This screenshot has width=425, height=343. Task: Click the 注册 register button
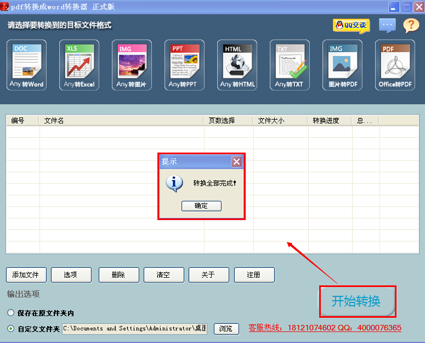coord(254,275)
